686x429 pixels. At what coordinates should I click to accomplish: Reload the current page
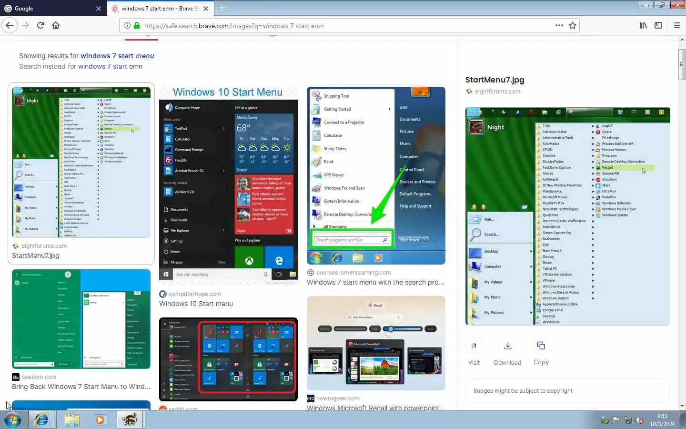(40, 25)
